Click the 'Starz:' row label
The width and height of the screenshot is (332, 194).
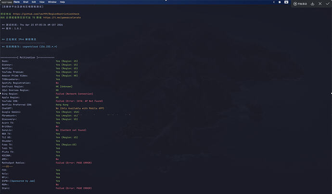coord(6,188)
